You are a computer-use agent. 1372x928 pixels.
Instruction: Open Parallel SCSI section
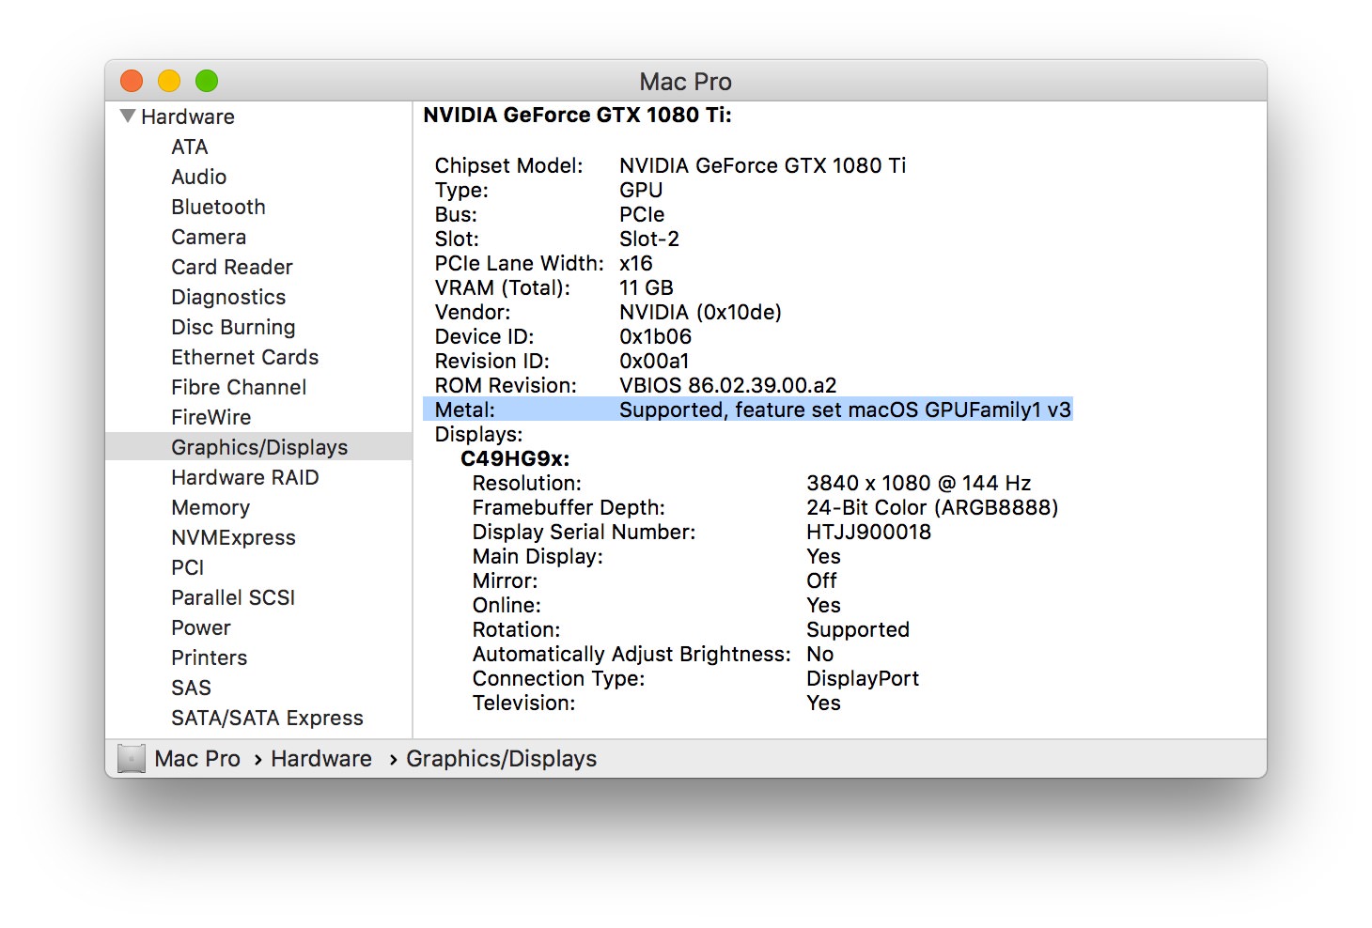point(233,597)
